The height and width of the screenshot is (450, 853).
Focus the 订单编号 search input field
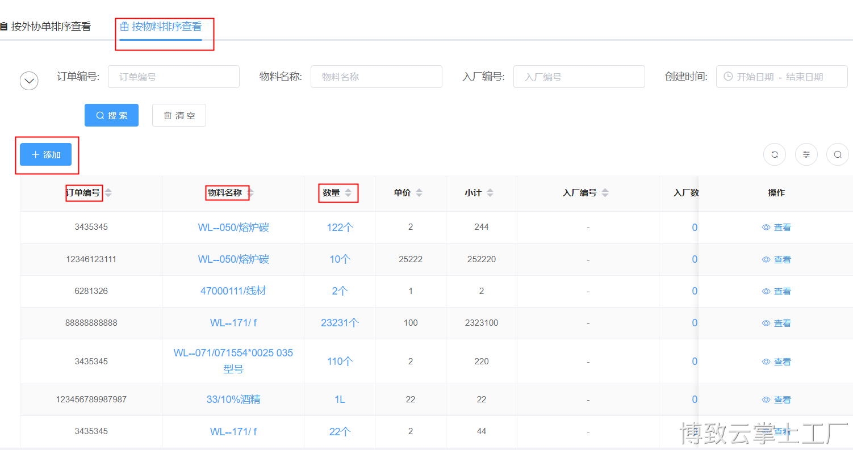point(174,77)
